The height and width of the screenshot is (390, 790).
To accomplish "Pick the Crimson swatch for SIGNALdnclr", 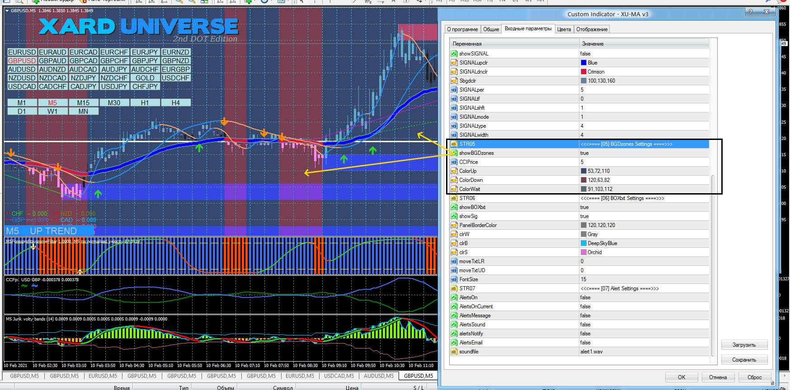I will click(583, 72).
